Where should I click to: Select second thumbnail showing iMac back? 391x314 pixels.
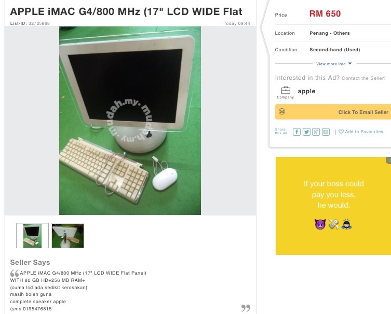pyautogui.click(x=68, y=236)
